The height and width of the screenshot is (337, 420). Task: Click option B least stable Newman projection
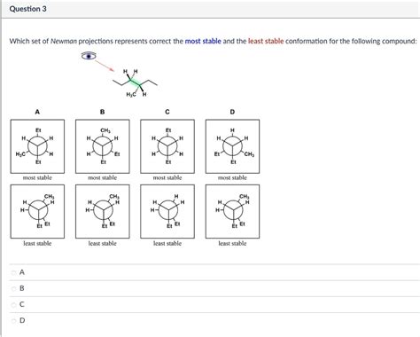pyautogui.click(x=103, y=211)
